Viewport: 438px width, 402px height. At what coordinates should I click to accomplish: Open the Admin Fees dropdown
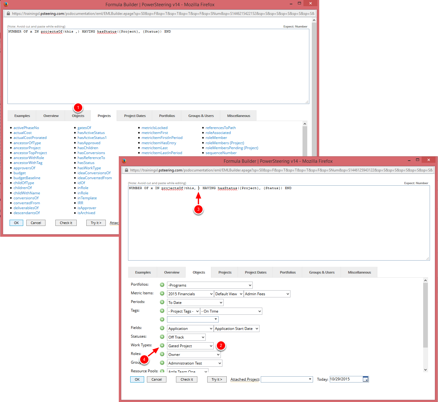click(x=267, y=294)
